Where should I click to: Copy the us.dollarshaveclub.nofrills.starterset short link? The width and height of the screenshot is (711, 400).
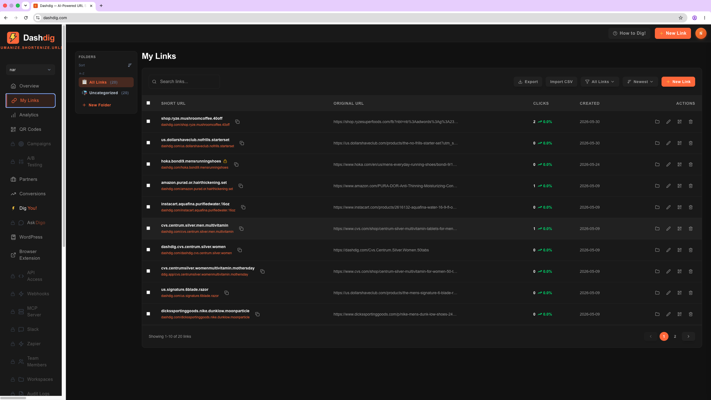tap(242, 143)
